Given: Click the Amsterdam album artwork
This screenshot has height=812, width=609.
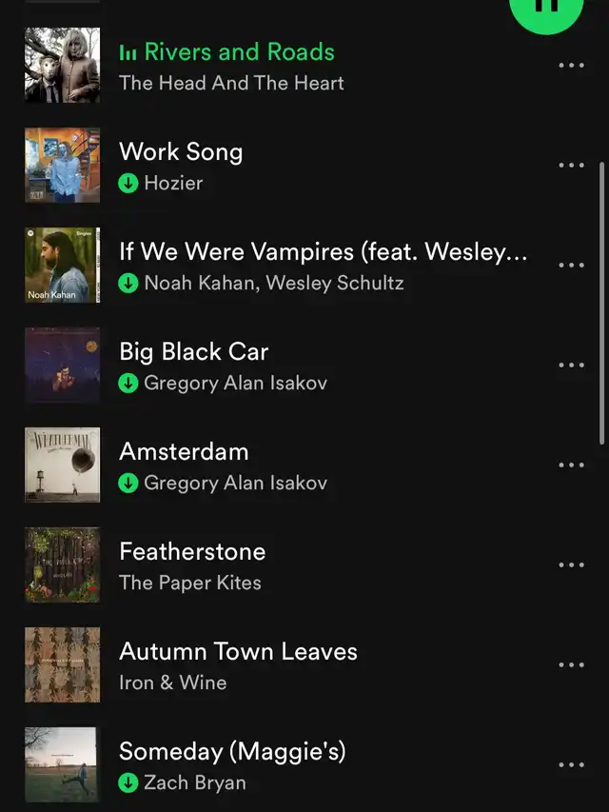Looking at the screenshot, I should pos(62,465).
